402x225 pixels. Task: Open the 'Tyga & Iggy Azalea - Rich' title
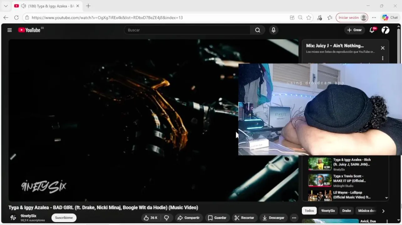tap(352, 162)
